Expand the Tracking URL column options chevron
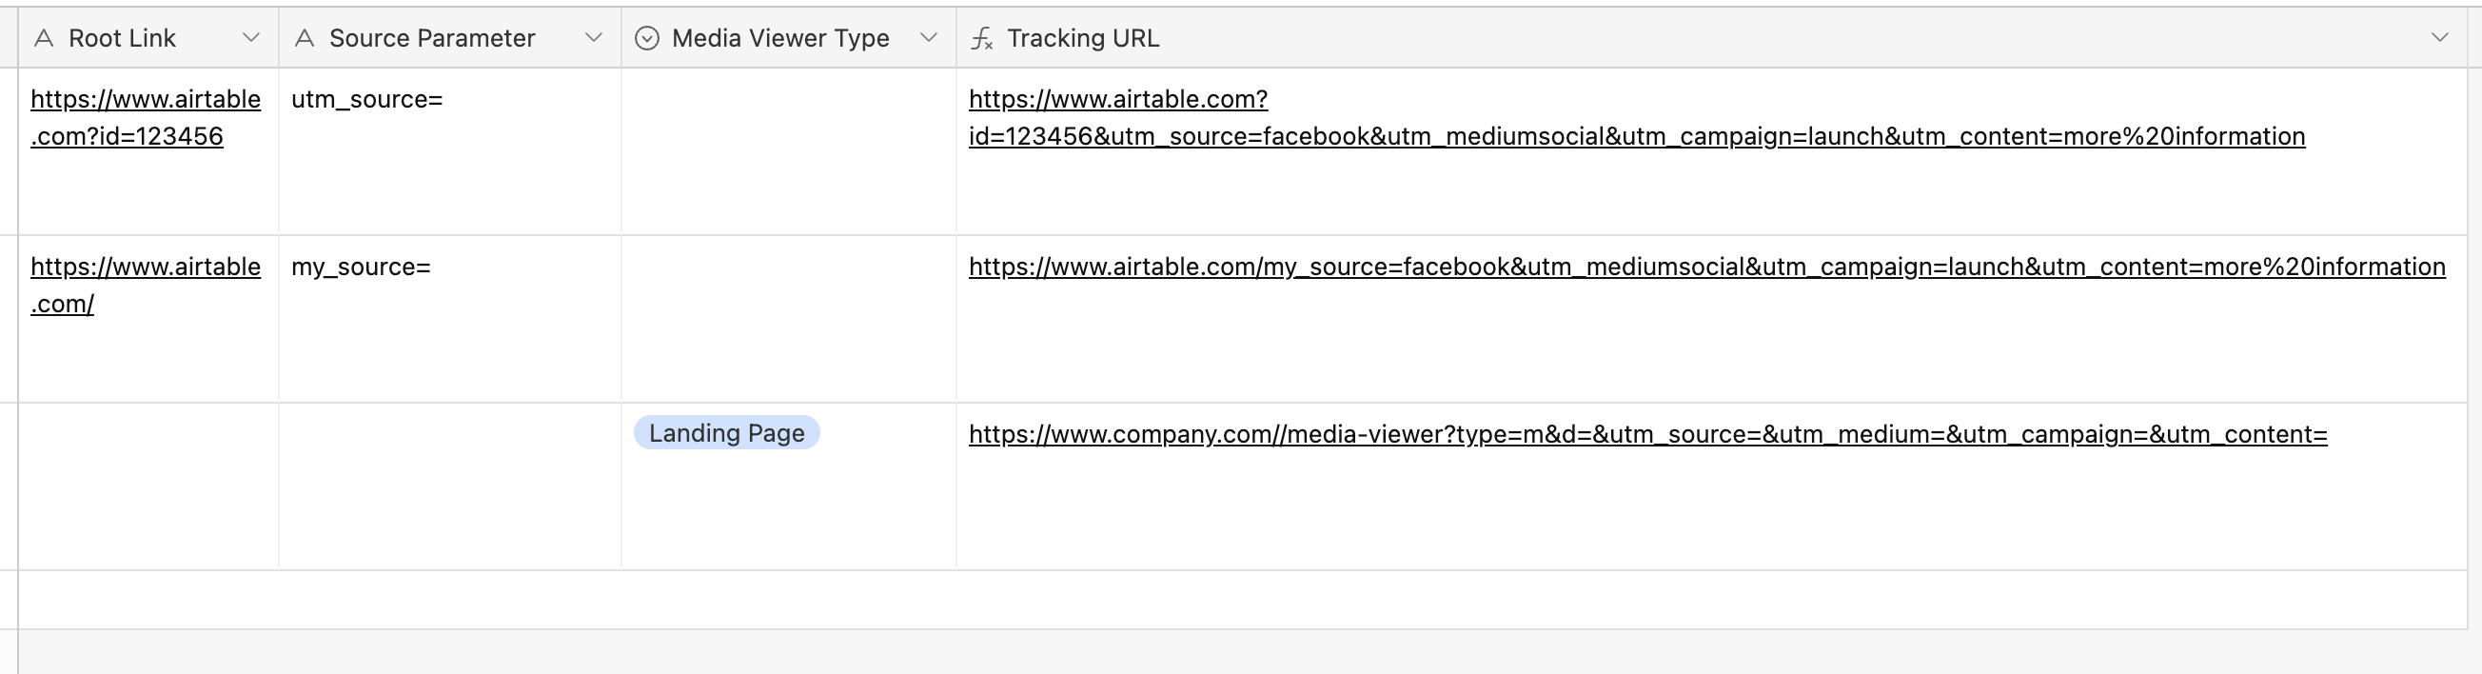Viewport: 2482px width, 674px height. point(2439,38)
